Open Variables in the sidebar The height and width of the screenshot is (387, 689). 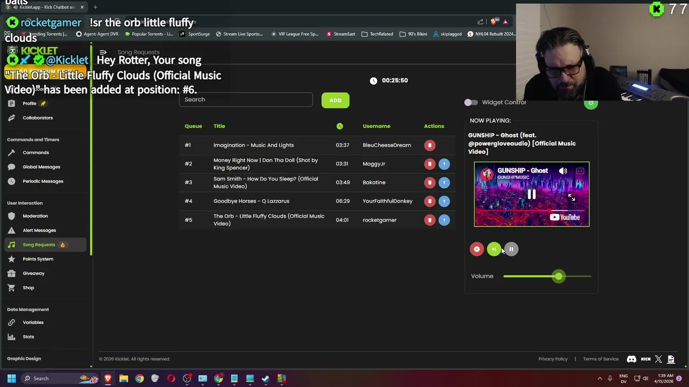33,322
